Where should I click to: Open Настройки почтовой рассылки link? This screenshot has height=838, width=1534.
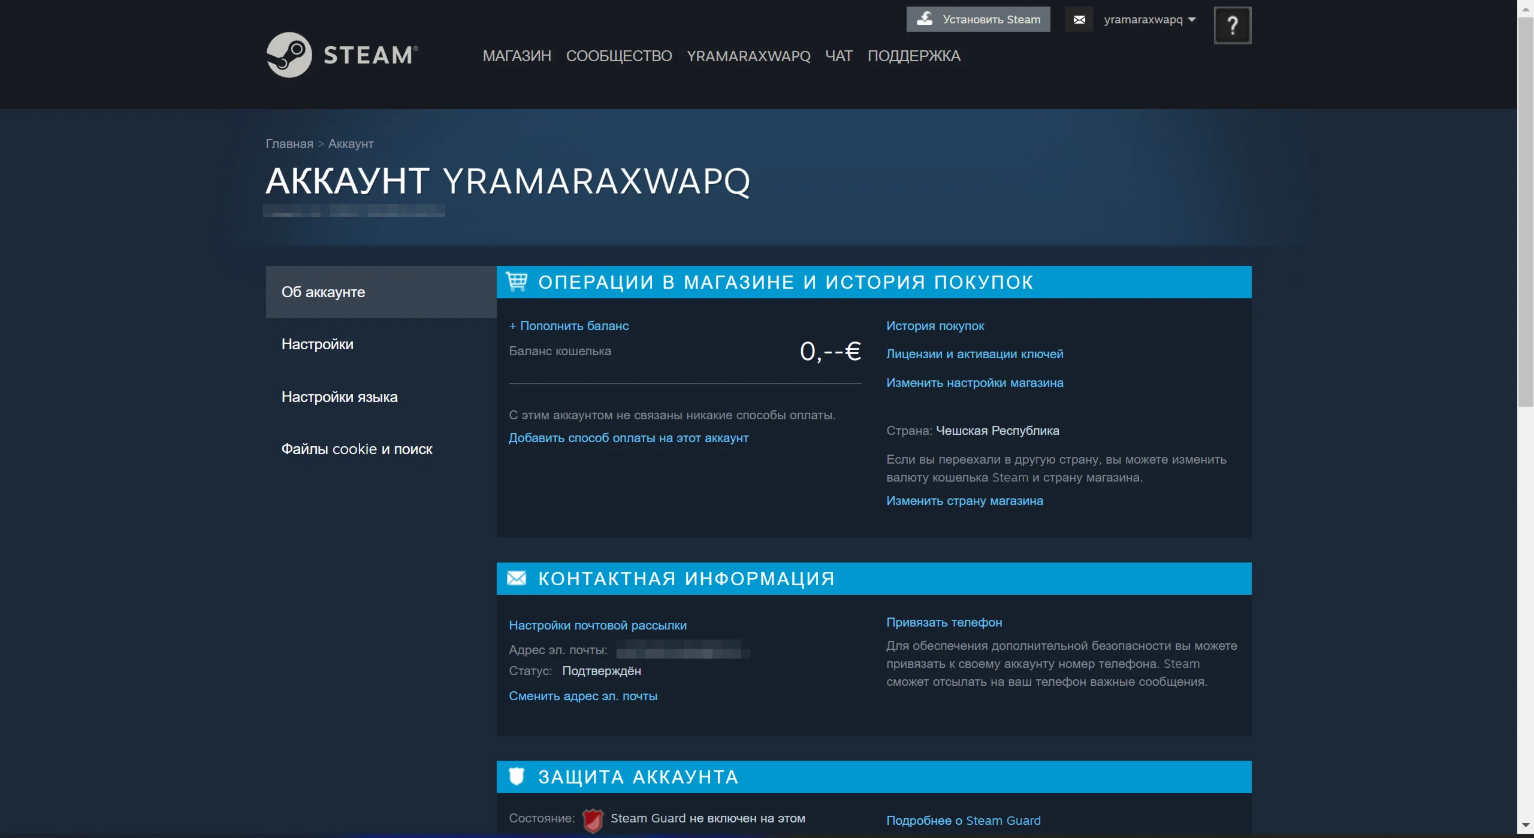pyautogui.click(x=597, y=625)
